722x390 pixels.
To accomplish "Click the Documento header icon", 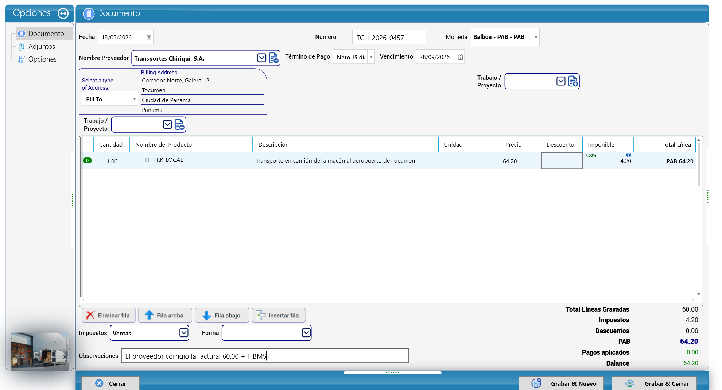I will coord(89,13).
